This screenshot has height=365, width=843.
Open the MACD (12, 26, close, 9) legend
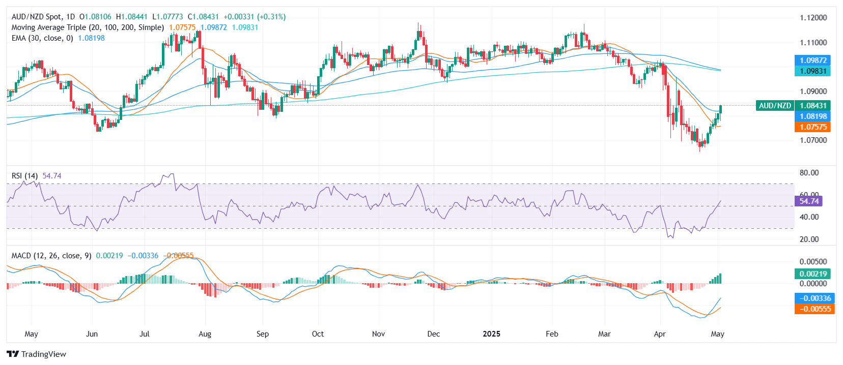(51, 256)
